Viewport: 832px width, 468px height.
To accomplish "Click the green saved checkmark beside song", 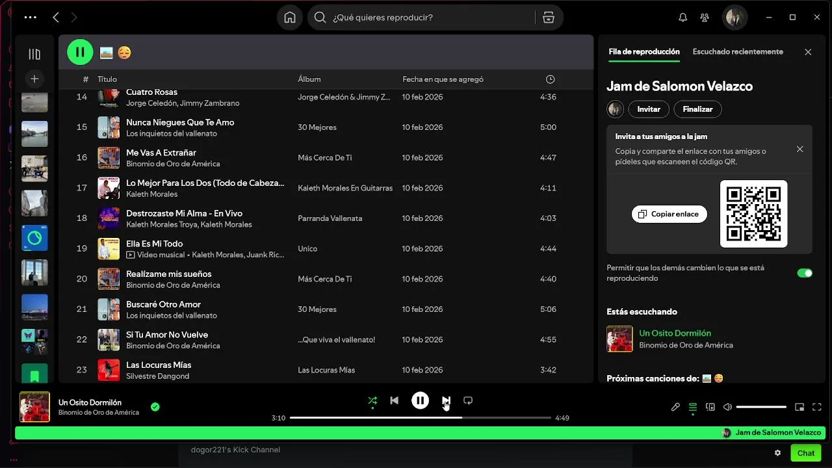I will [x=155, y=407].
